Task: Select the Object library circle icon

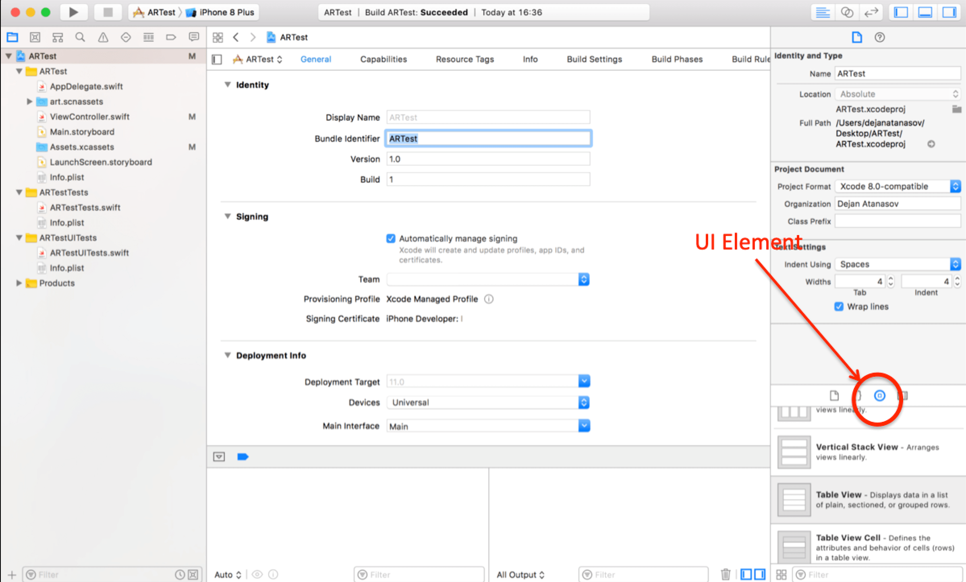Action: pyautogui.click(x=879, y=396)
